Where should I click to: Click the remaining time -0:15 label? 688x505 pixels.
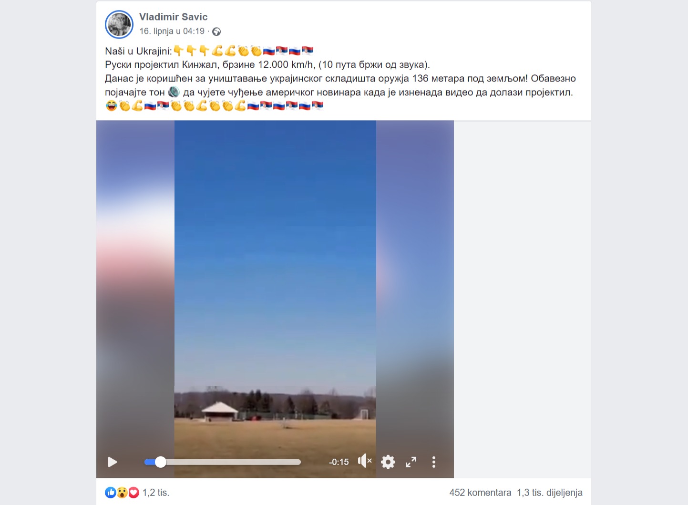339,462
